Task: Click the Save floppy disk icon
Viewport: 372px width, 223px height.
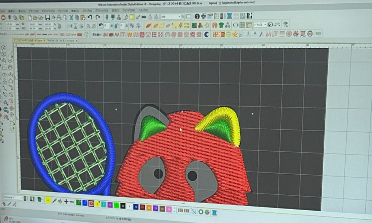Action: point(48,17)
